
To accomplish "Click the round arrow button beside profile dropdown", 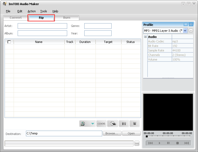I will pyautogui.click(x=191, y=30).
